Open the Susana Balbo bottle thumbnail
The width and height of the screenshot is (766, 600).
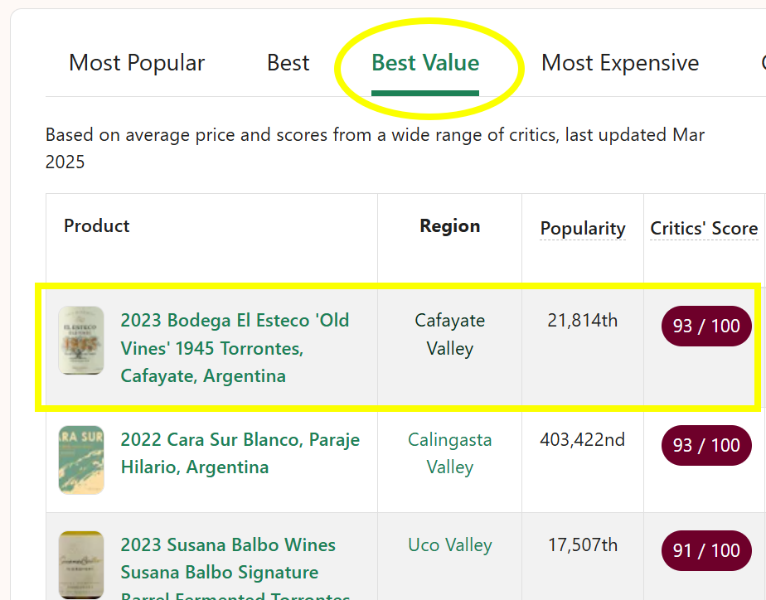pyautogui.click(x=81, y=565)
